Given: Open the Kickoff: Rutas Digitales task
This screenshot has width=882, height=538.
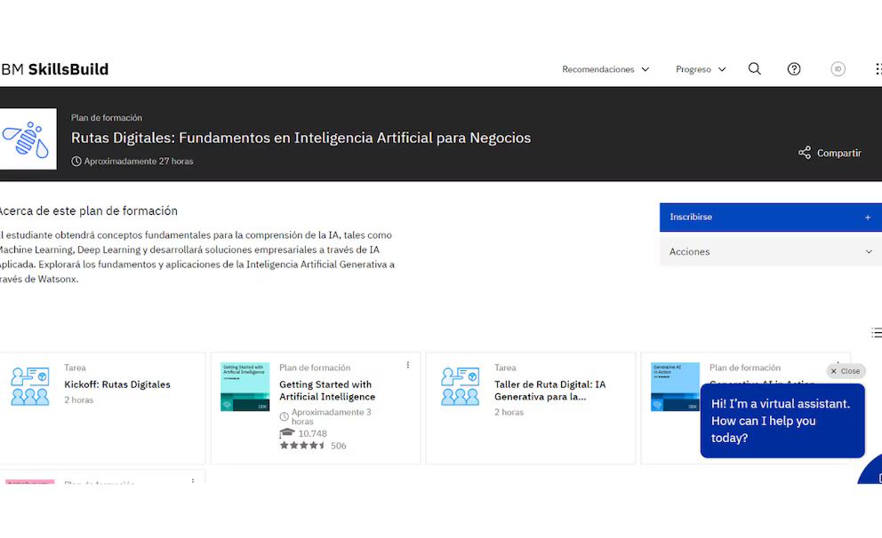Looking at the screenshot, I should click(116, 384).
